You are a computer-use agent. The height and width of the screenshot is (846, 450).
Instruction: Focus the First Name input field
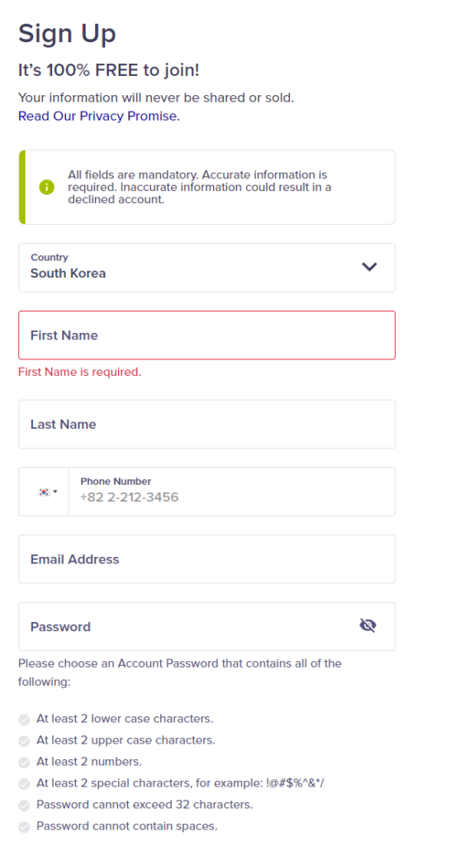pyautogui.click(x=207, y=335)
